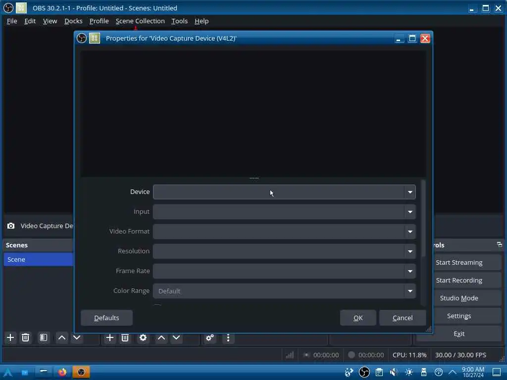
Task: Open the Resolution dropdown
Action: coord(284,251)
